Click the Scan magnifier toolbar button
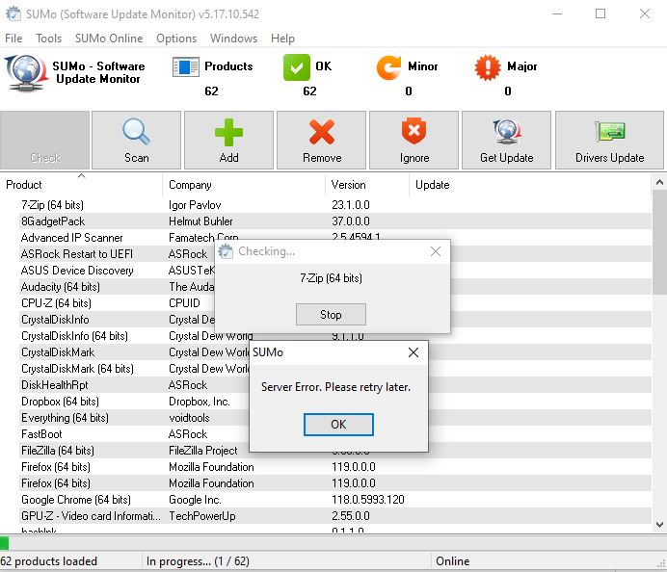Image resolution: width=667 pixels, height=572 pixels. [x=136, y=141]
